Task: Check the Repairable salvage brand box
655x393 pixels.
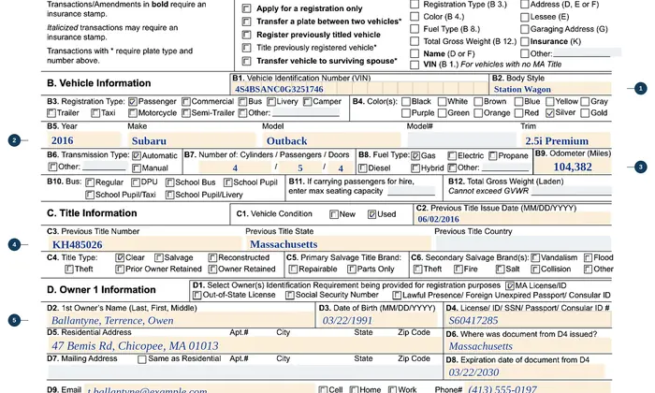Action: point(293,269)
